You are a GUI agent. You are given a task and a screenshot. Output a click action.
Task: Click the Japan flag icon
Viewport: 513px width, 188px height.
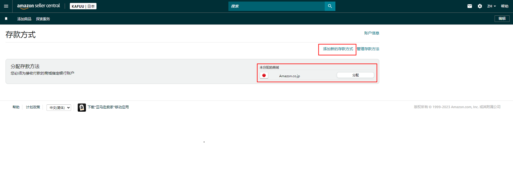click(264, 75)
